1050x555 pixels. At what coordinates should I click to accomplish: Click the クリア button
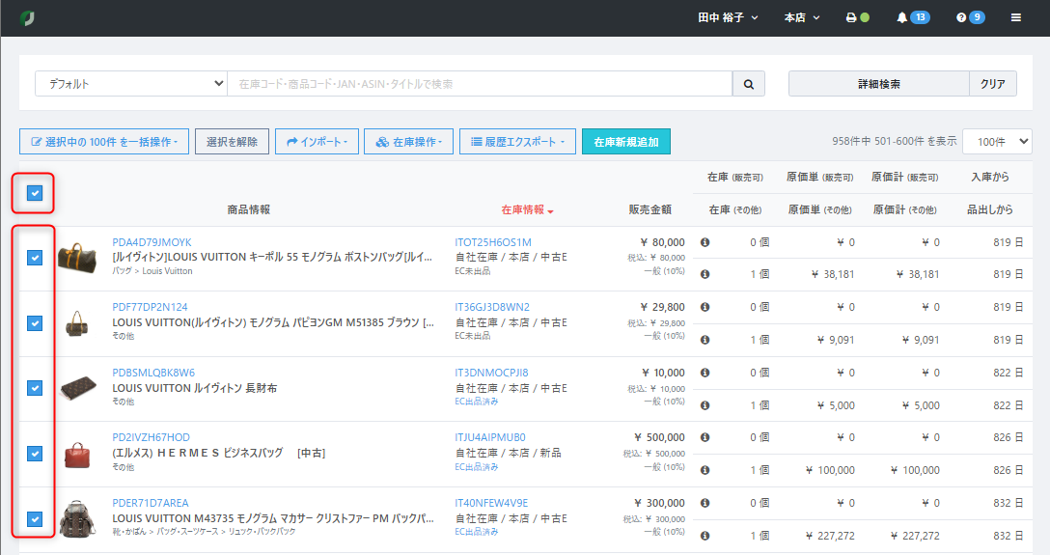pyautogui.click(x=993, y=84)
